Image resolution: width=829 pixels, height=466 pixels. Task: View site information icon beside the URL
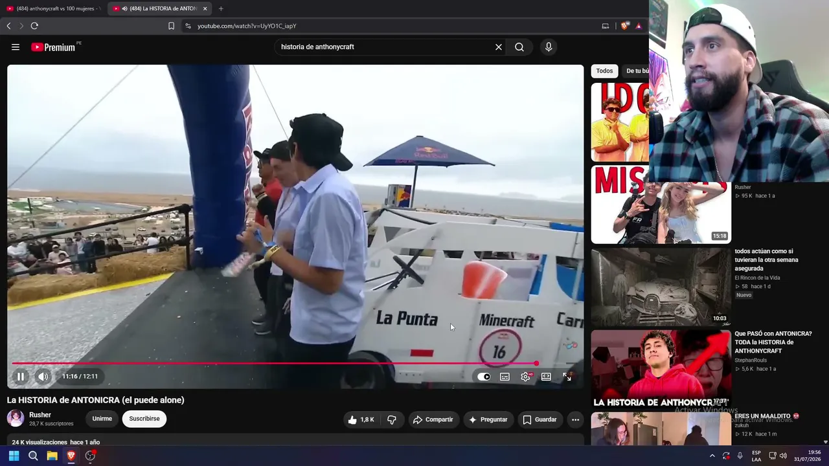coord(188,26)
